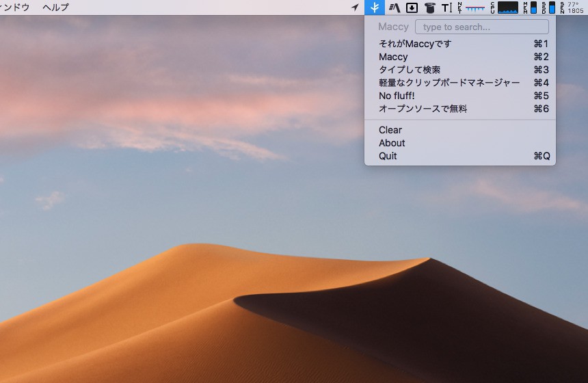Open the download tray menu bar icon
The height and width of the screenshot is (383, 588).
(412, 8)
